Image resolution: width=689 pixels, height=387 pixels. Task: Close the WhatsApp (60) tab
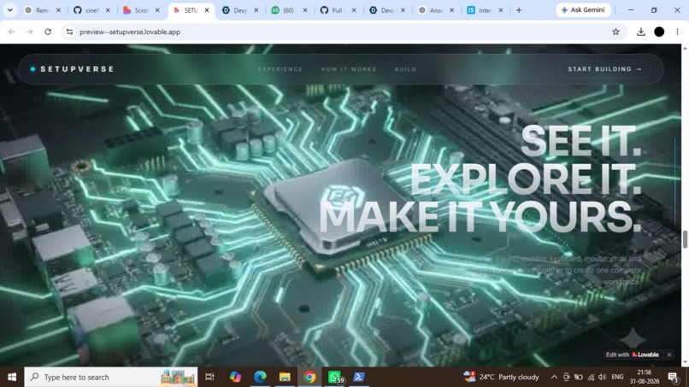[x=305, y=10]
